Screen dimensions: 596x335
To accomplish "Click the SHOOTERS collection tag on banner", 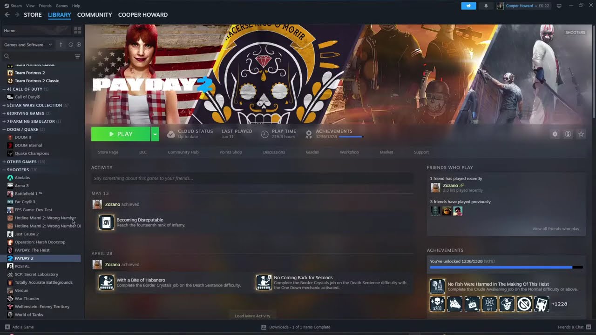I will (x=575, y=33).
